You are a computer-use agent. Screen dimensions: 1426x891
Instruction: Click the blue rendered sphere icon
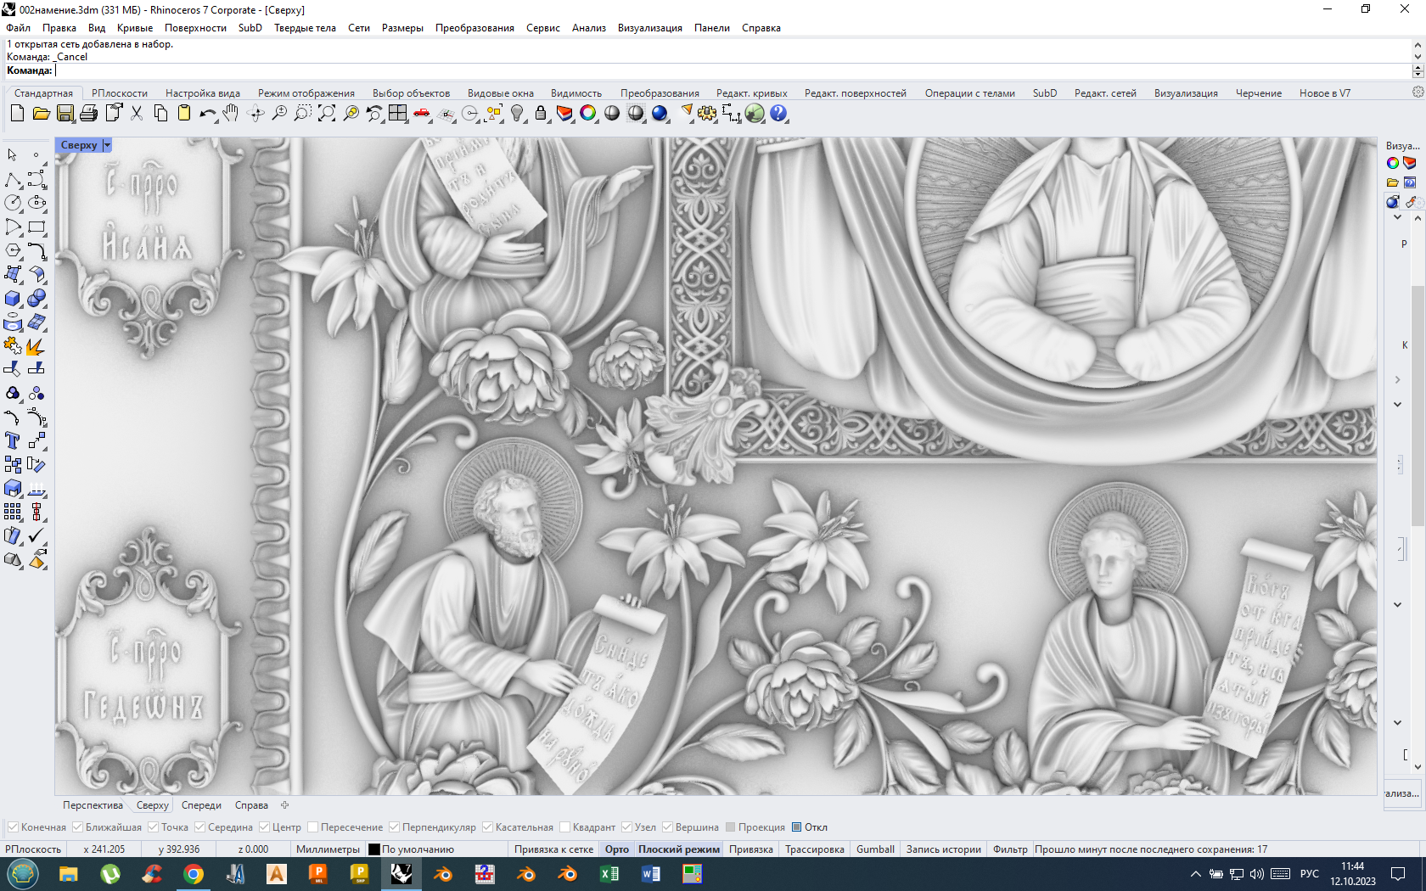(660, 113)
